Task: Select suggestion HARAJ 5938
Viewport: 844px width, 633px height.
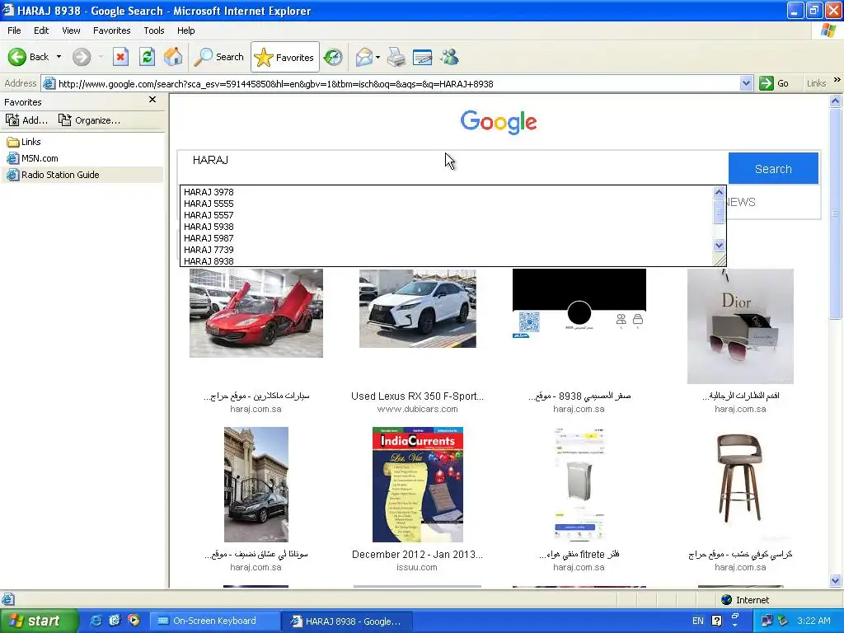Action: click(x=209, y=227)
